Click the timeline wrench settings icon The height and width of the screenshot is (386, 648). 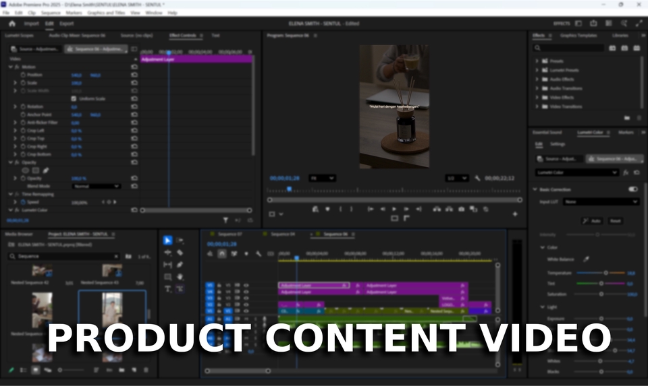click(259, 254)
